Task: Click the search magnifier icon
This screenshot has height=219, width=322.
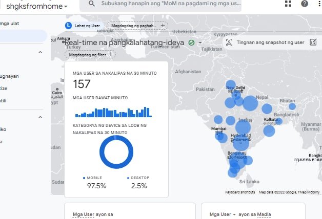Action: coord(92,4)
